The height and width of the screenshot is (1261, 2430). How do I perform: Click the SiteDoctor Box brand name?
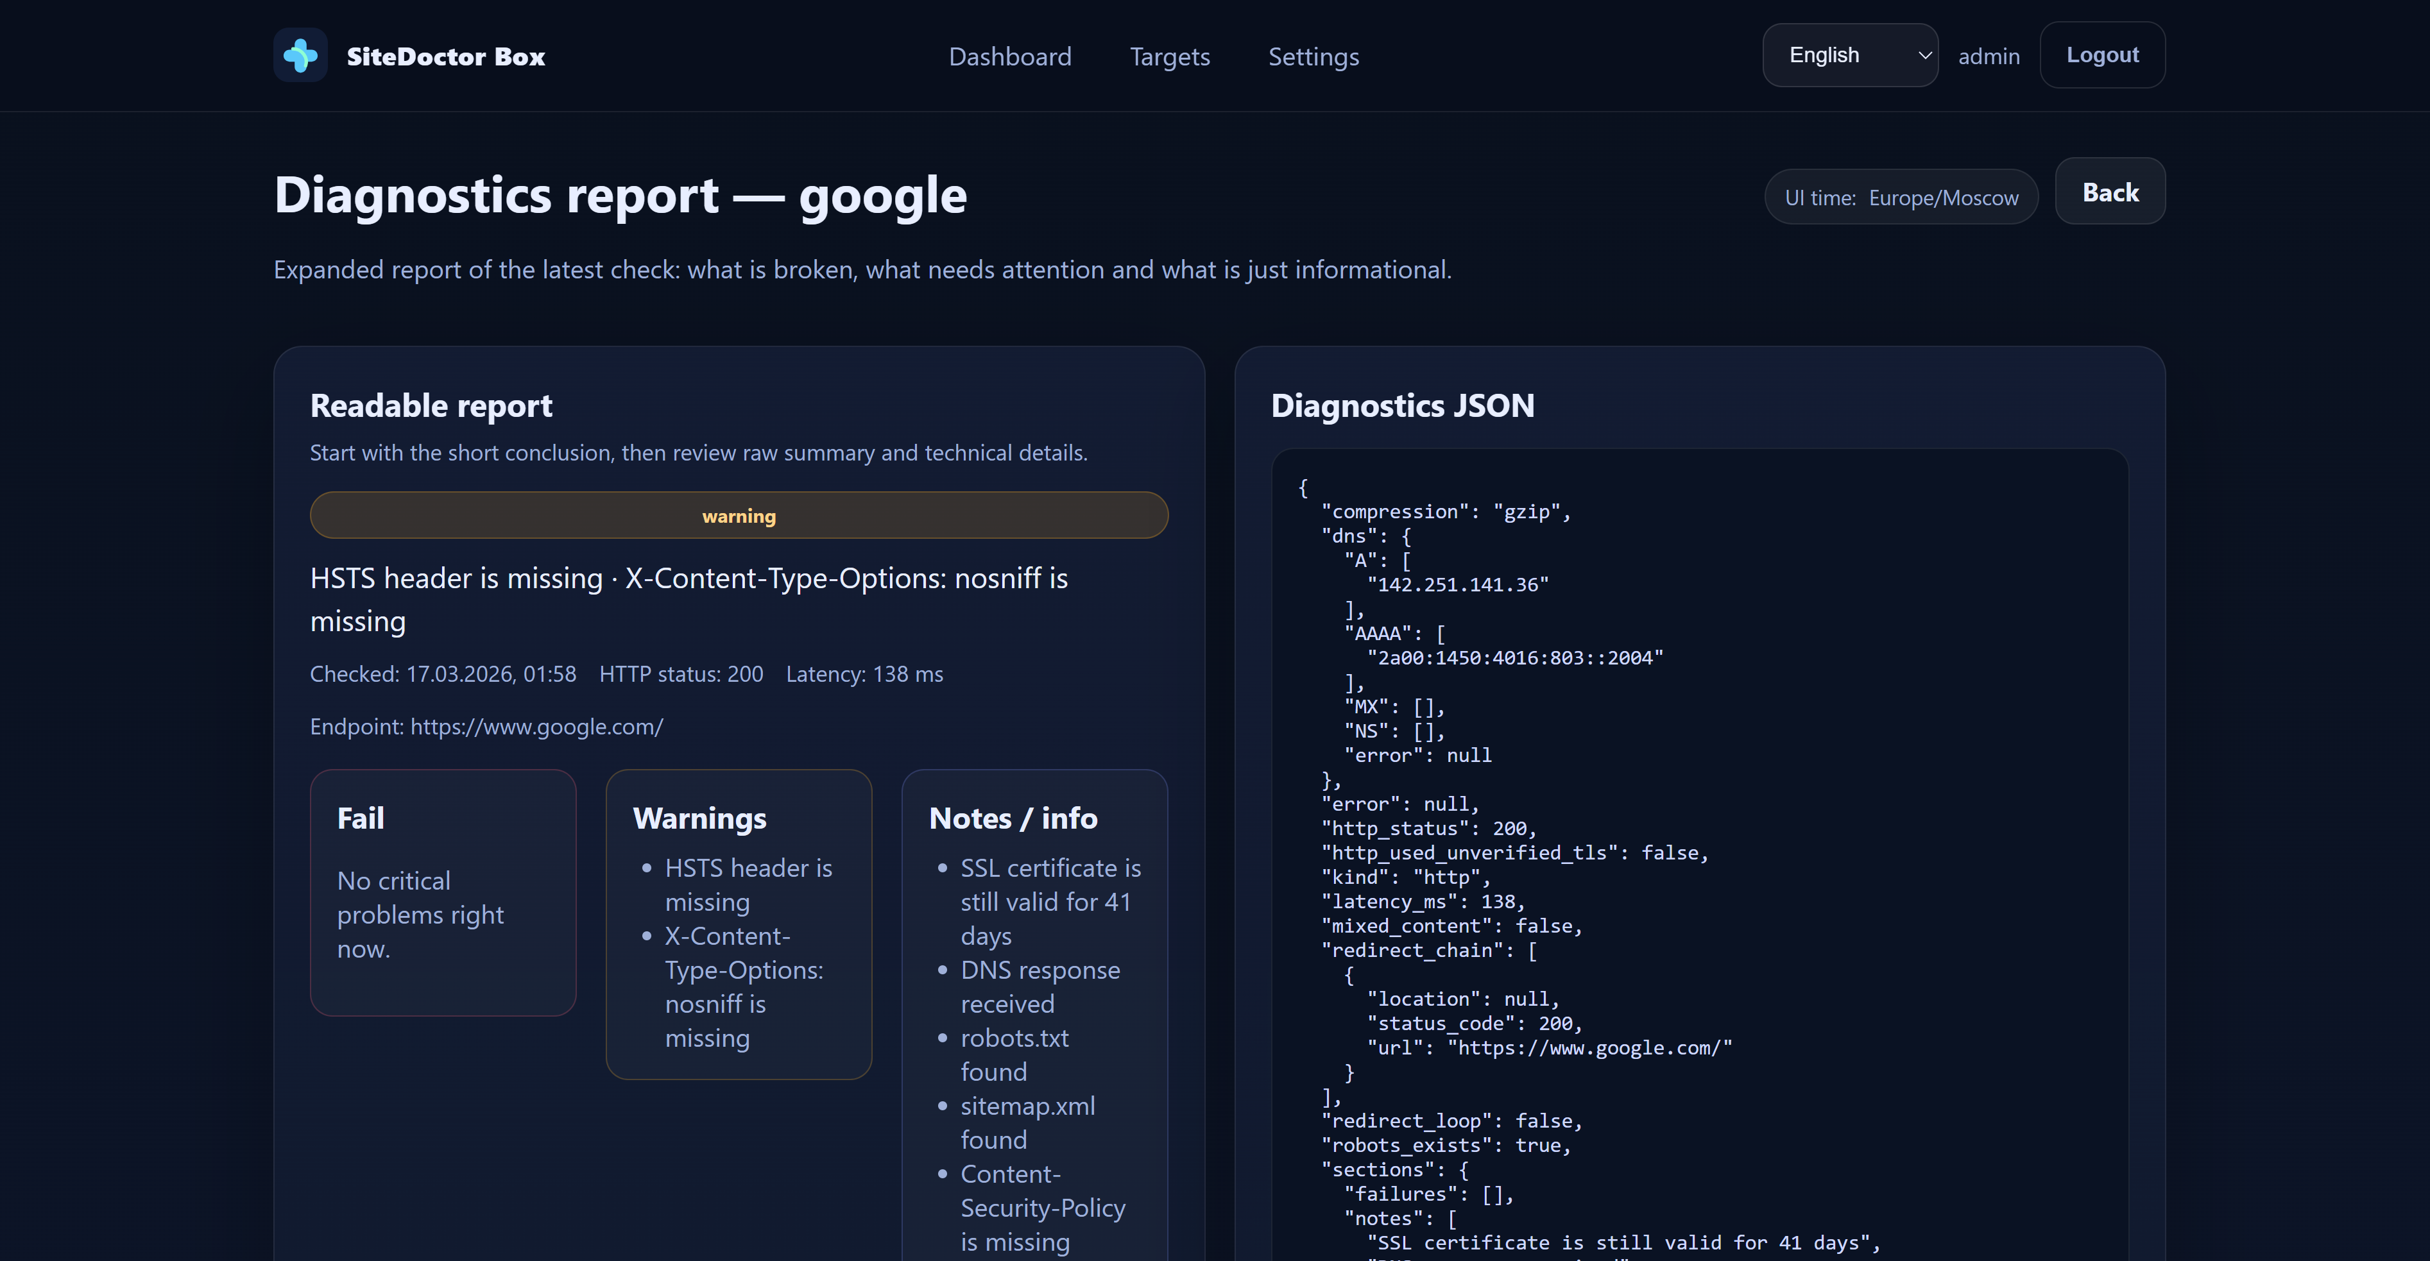445,56
